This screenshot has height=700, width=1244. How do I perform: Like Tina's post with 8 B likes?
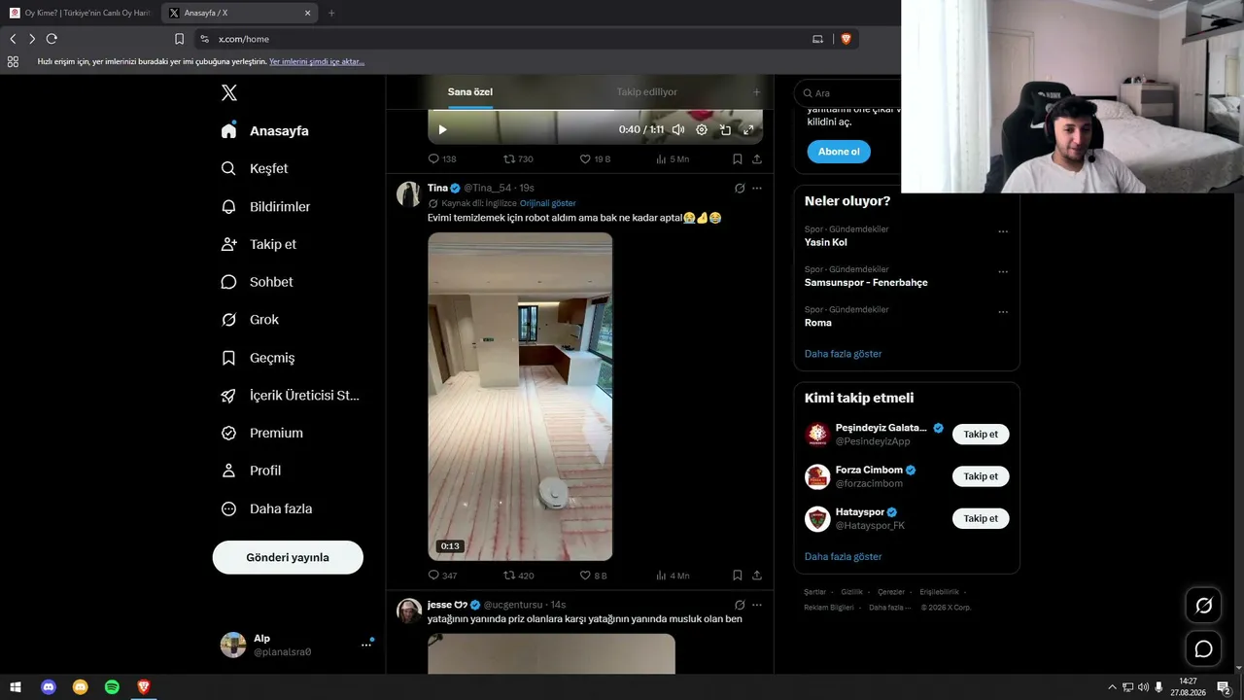[593, 576]
